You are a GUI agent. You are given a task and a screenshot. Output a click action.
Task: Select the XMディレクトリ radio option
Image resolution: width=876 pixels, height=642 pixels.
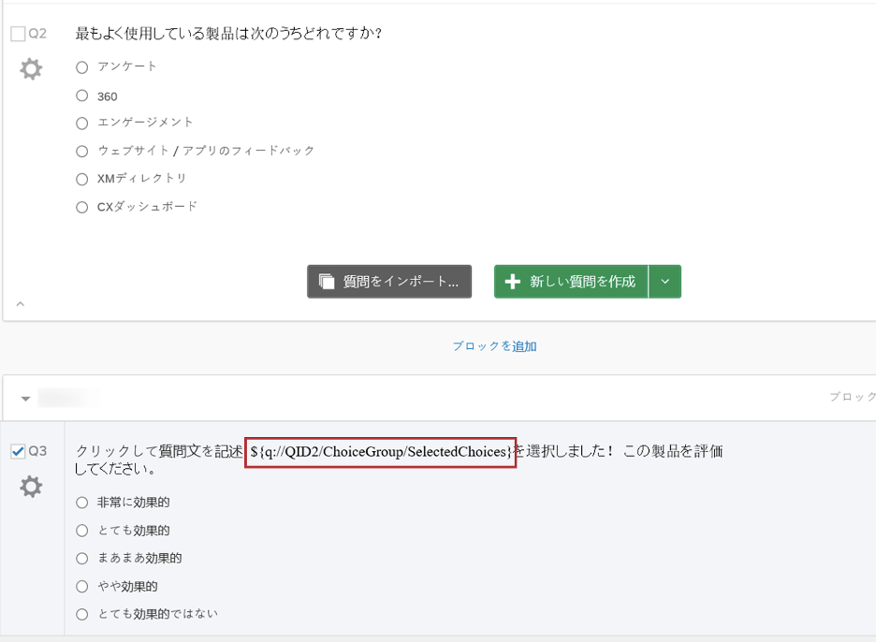tap(82, 179)
